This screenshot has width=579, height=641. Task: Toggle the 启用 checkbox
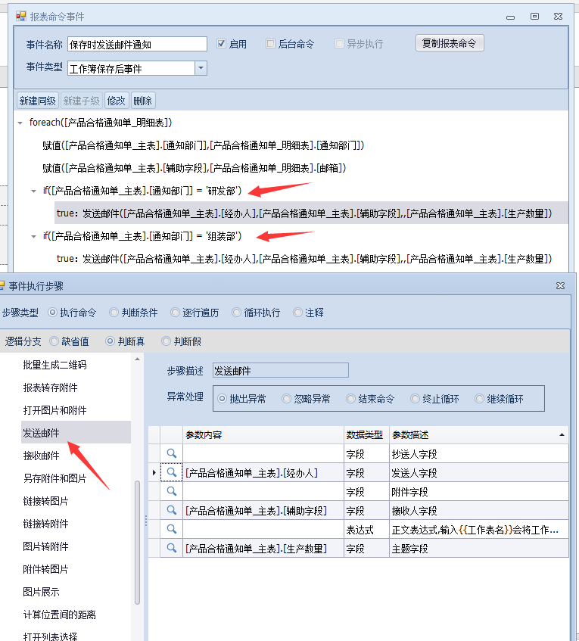click(x=222, y=44)
